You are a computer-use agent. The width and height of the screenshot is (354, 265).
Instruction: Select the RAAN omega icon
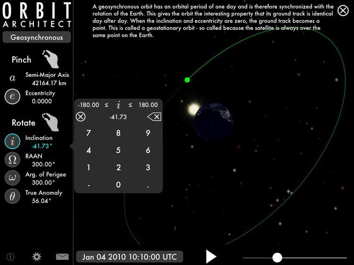pos(12,160)
